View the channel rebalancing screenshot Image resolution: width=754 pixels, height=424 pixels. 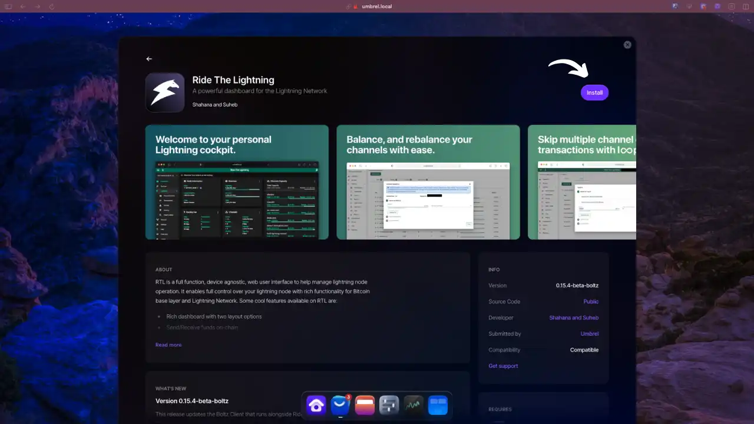point(428,182)
